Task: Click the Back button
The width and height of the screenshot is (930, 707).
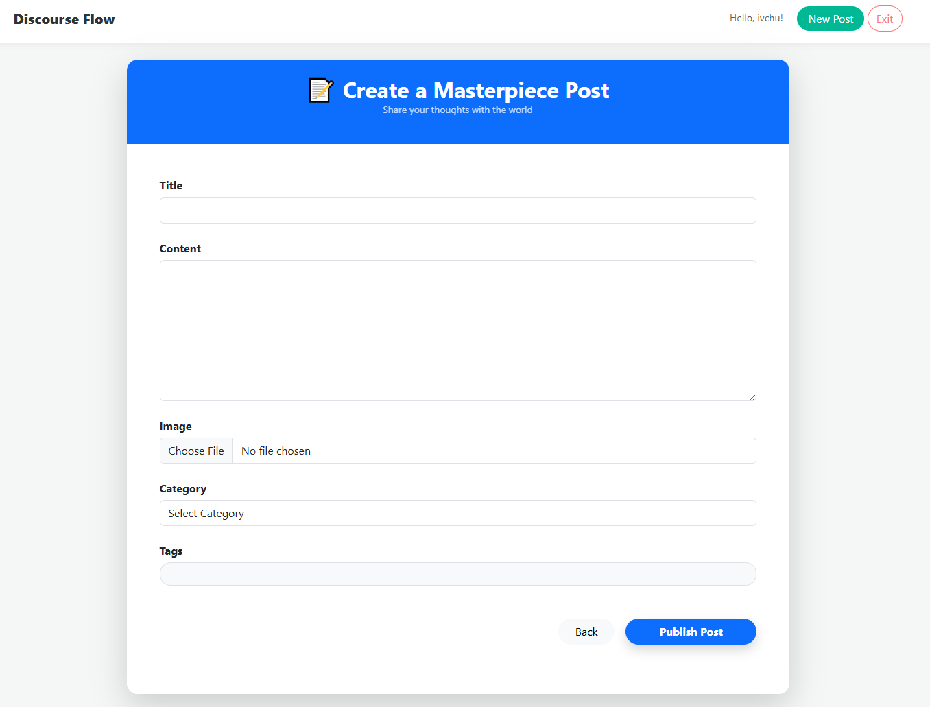Action: point(586,632)
